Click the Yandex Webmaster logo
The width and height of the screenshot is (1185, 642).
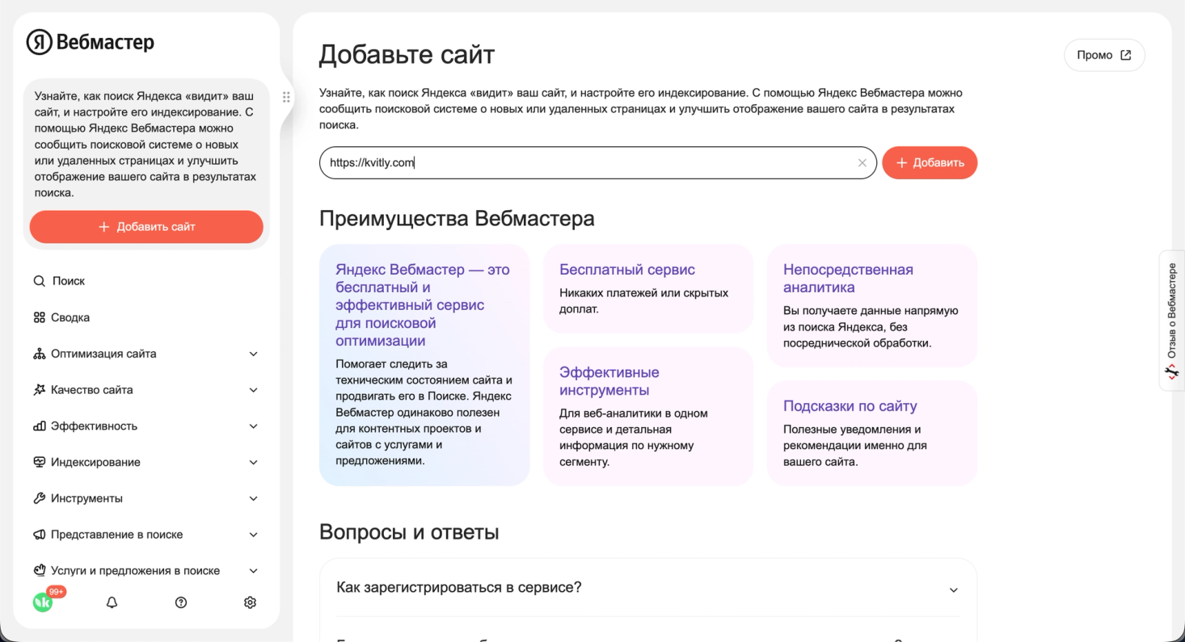point(90,42)
